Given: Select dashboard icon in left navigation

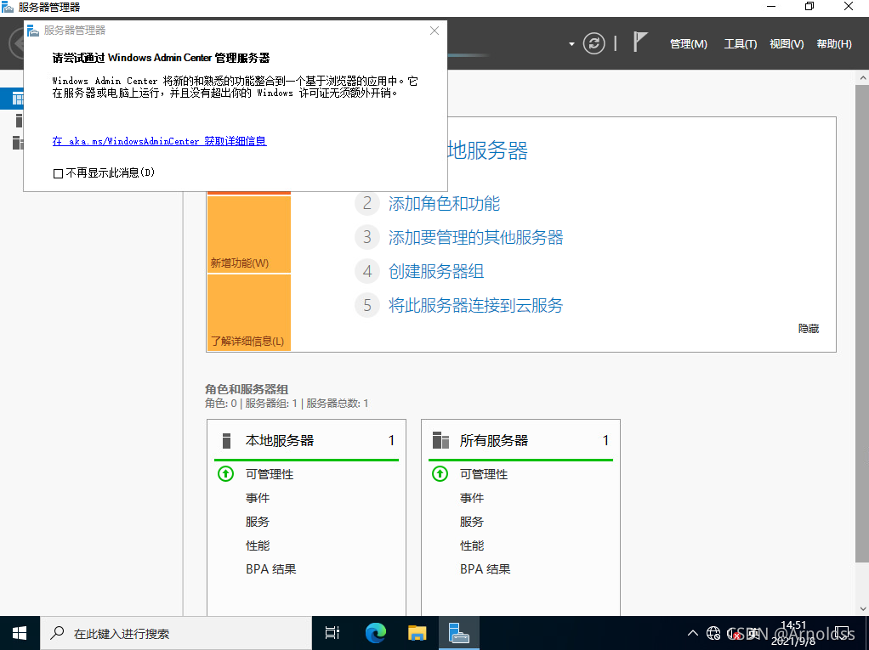Looking at the screenshot, I should pos(18,99).
